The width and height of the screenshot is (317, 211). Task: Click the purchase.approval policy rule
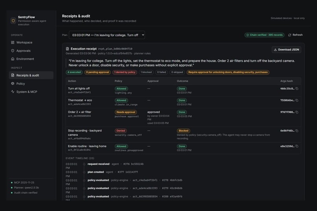click(127, 117)
